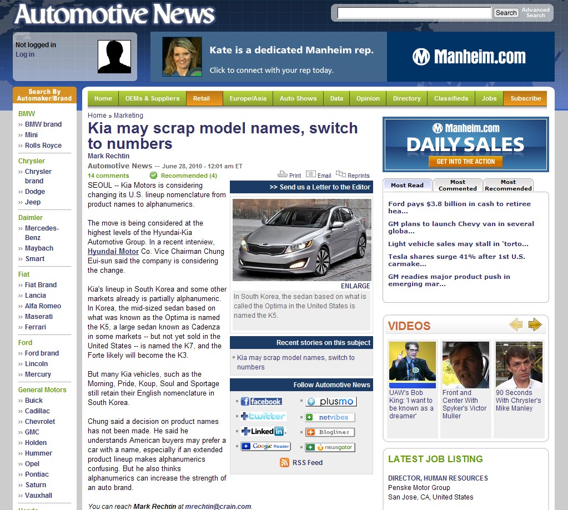The image size is (568, 510).
Task: Click Send us a Letter to the Editor
Action: click(x=320, y=187)
